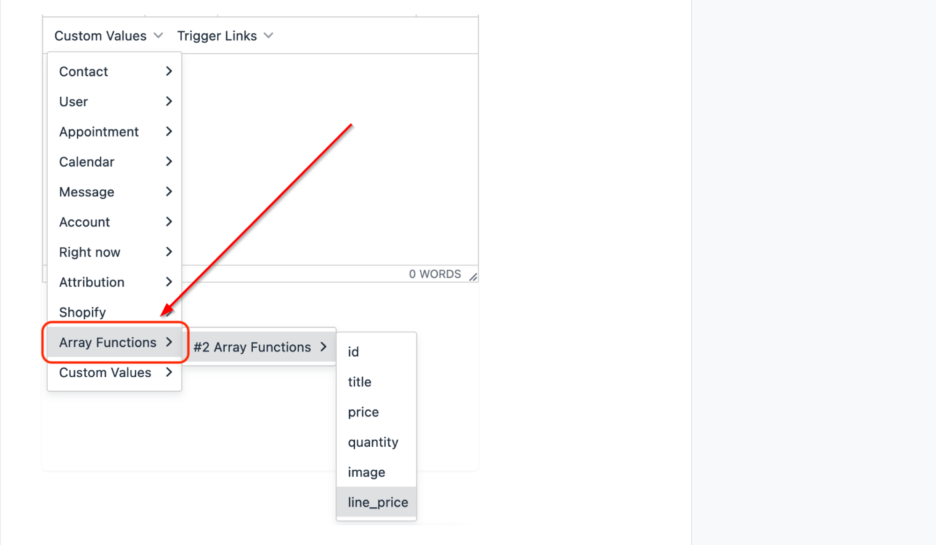Expand #2 Array Functions submenu
The height and width of the screenshot is (545, 936).
coord(260,347)
